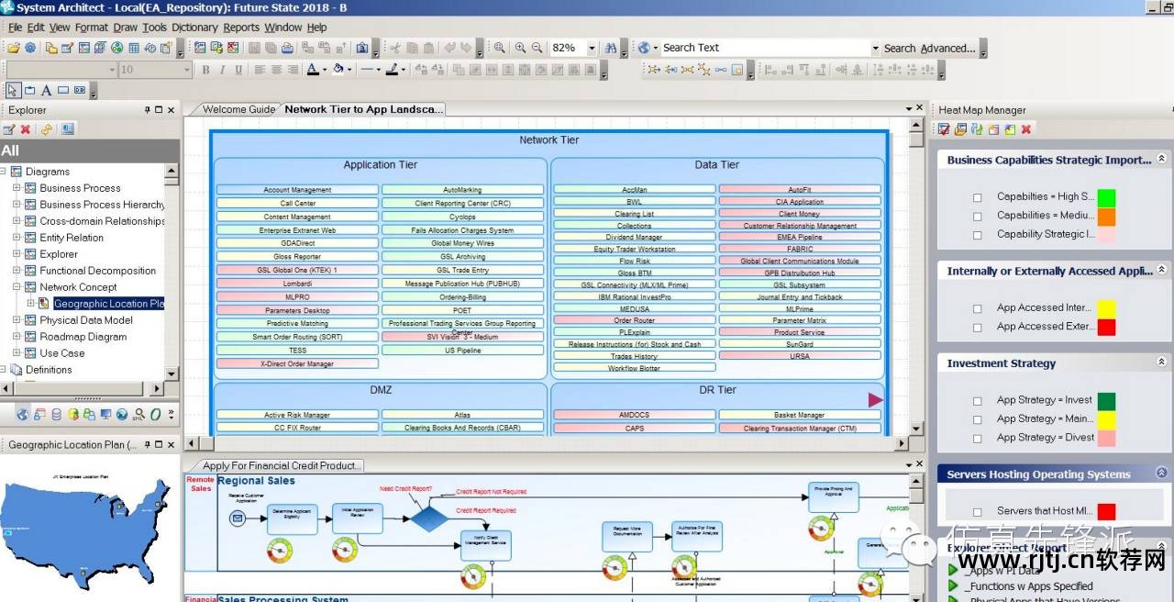Click the center text alignment icon

point(276,69)
